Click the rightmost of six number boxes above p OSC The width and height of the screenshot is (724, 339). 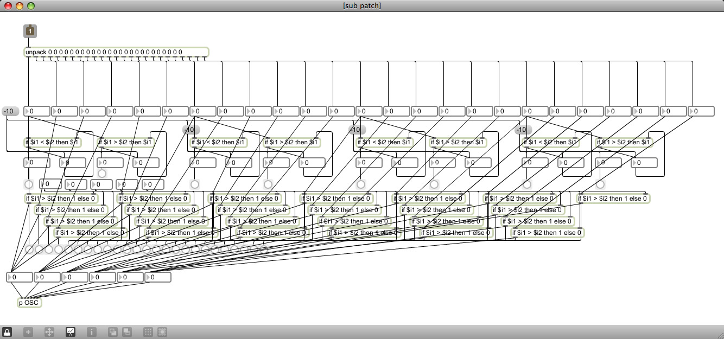(x=157, y=277)
